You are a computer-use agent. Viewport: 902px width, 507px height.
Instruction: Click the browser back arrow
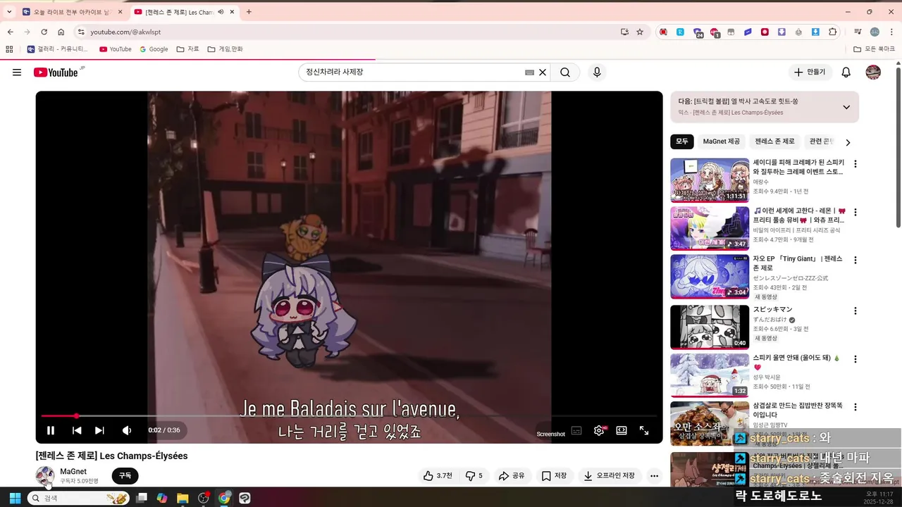click(10, 32)
